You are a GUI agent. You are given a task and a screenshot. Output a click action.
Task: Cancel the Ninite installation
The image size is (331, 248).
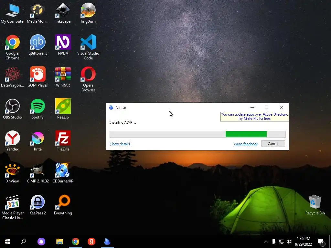tap(273, 144)
